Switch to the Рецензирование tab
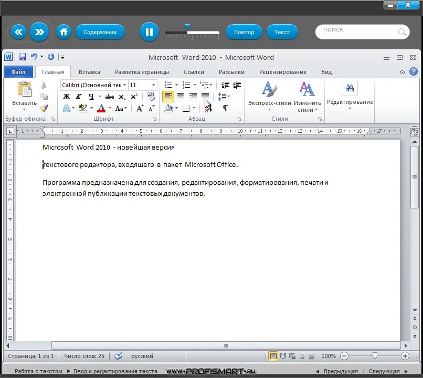Screen dimensions: 423x378 (x=283, y=72)
